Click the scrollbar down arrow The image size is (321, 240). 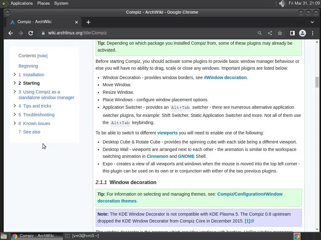pos(317,229)
